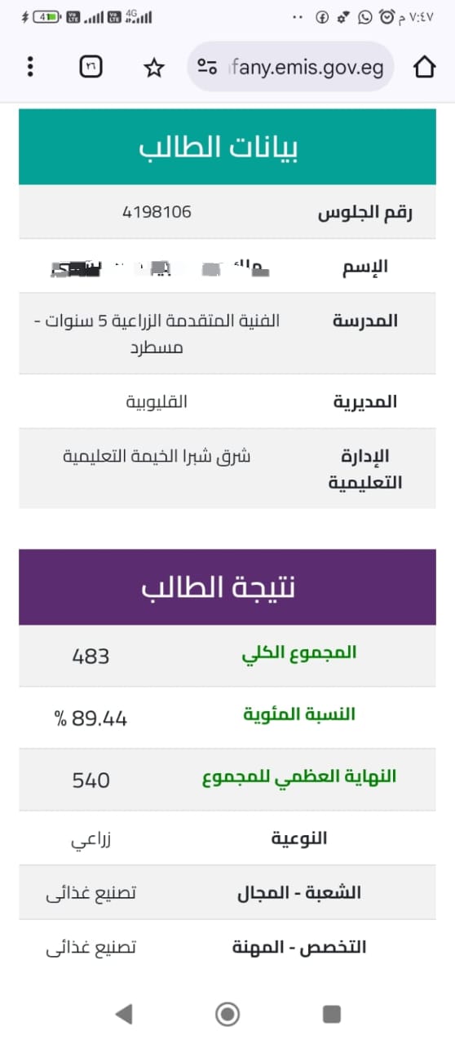455x1044 pixels.
Task: Tap the site settings icon in address bar
Action: point(208,68)
